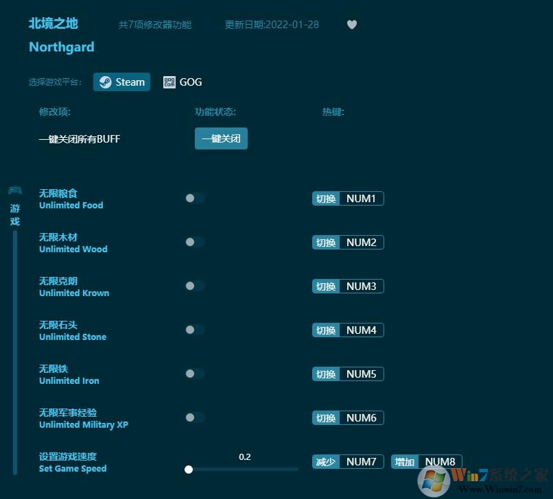
Task: Click the Steam logo icon
Action: [x=106, y=82]
